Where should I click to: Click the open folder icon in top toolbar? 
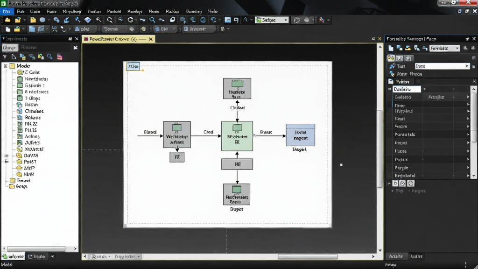(7, 20)
